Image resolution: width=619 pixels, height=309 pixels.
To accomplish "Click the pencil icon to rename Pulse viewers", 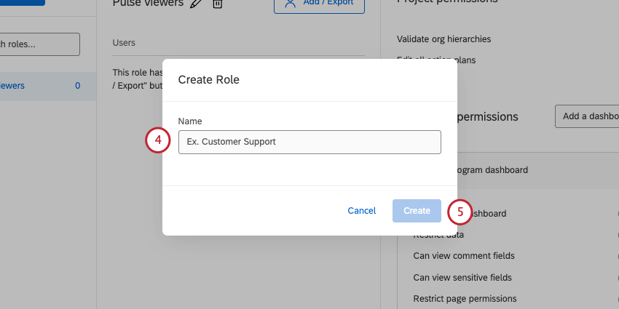I will point(195,4).
